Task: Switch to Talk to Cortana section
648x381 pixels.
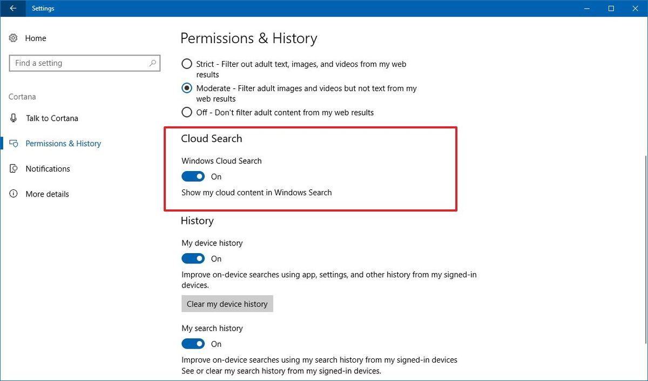Action: coord(52,118)
